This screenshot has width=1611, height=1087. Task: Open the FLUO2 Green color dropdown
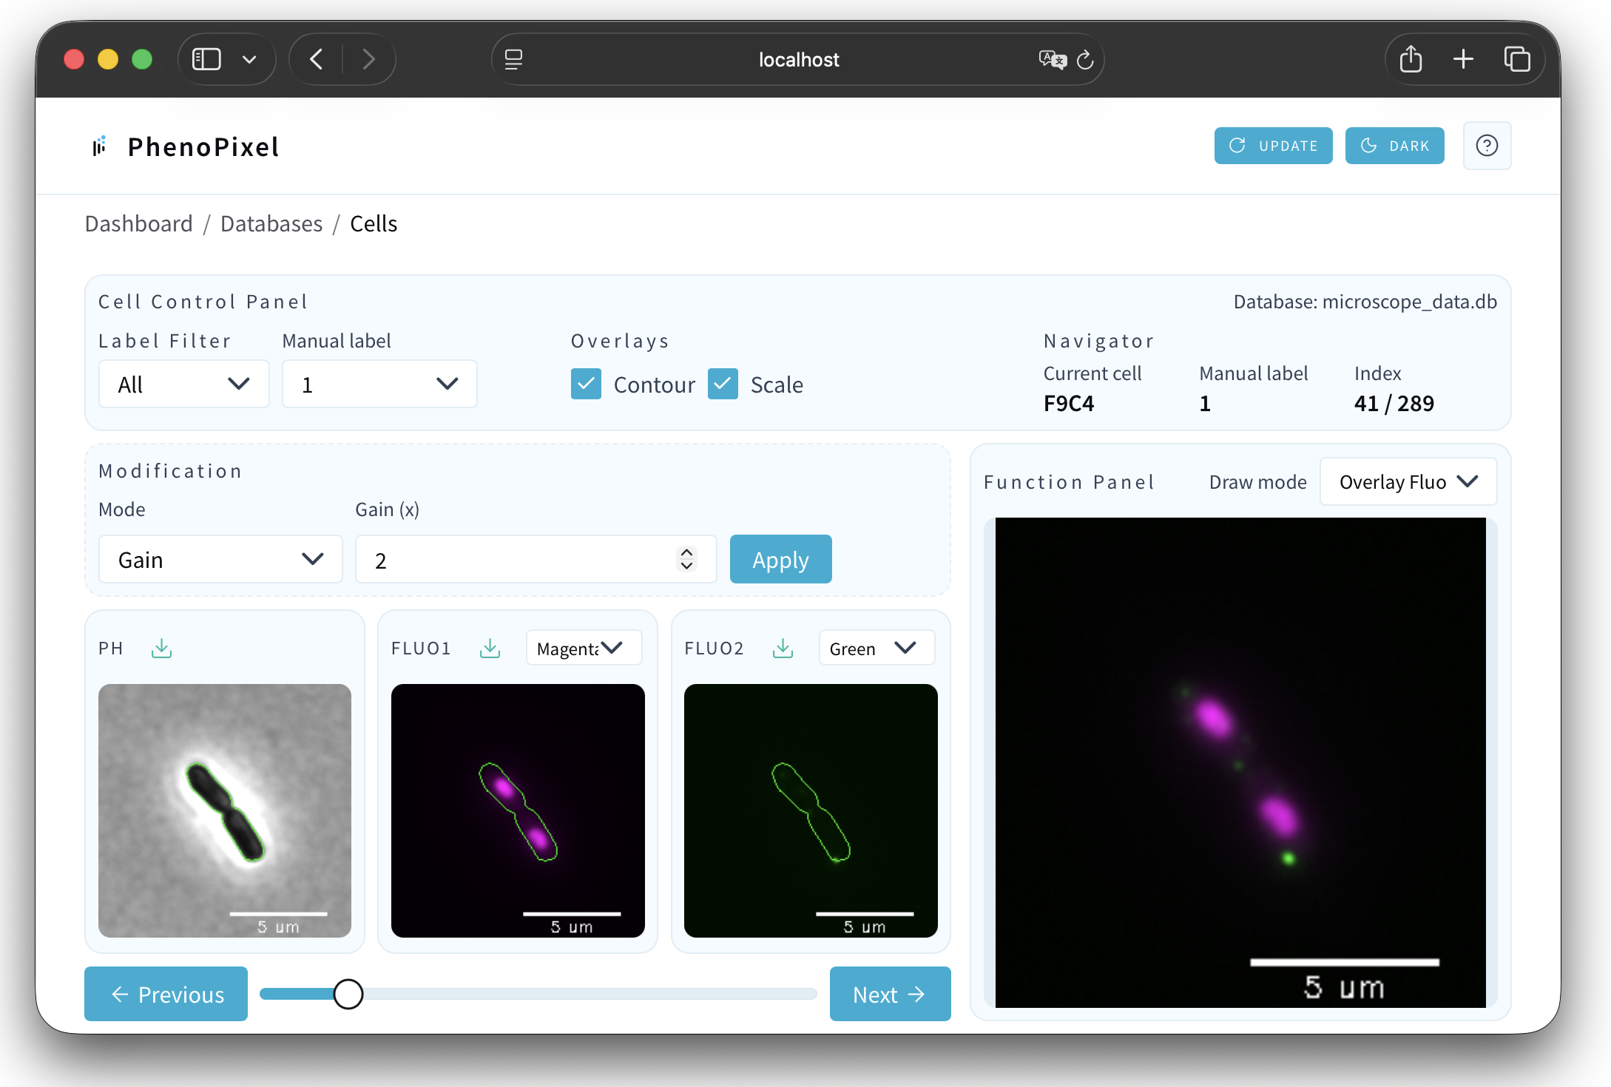tap(877, 648)
